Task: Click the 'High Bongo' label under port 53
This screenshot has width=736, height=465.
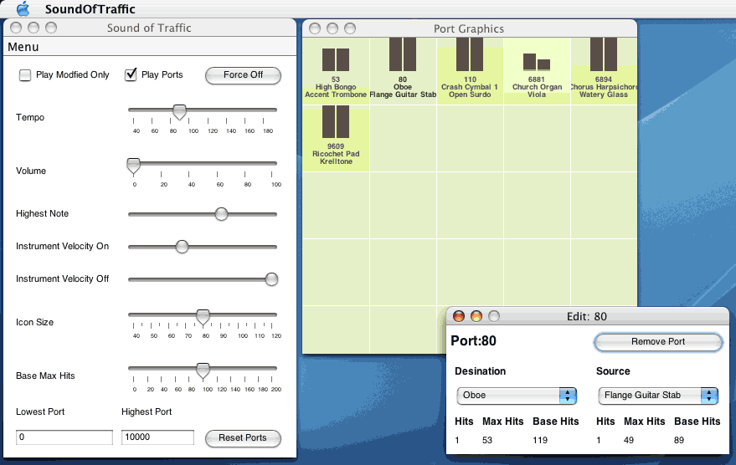Action: coord(336,87)
